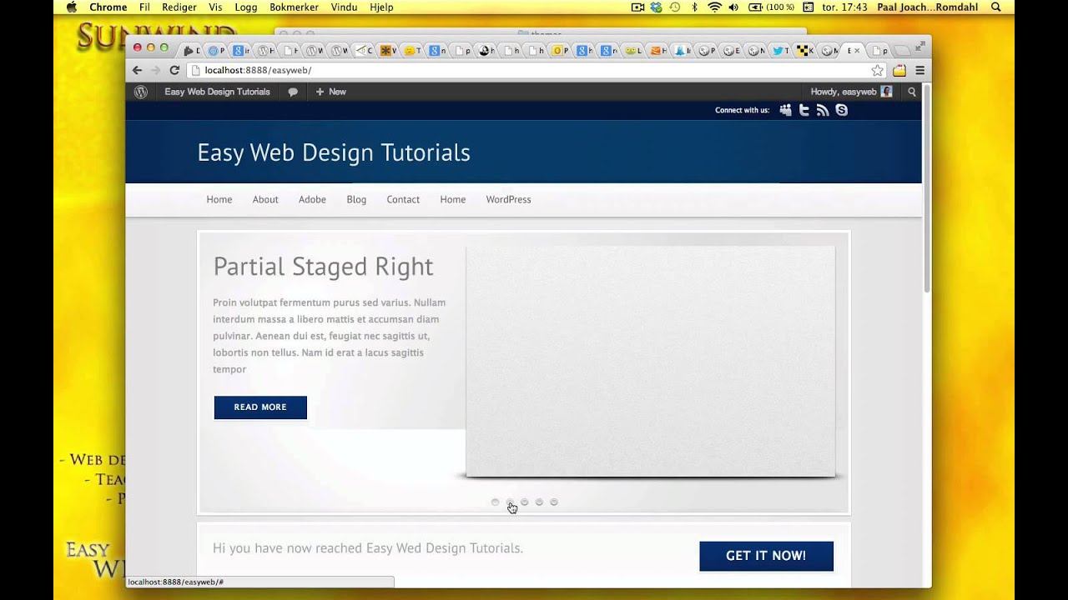Open the Vis menu
The height and width of the screenshot is (600, 1068).
(x=215, y=7)
